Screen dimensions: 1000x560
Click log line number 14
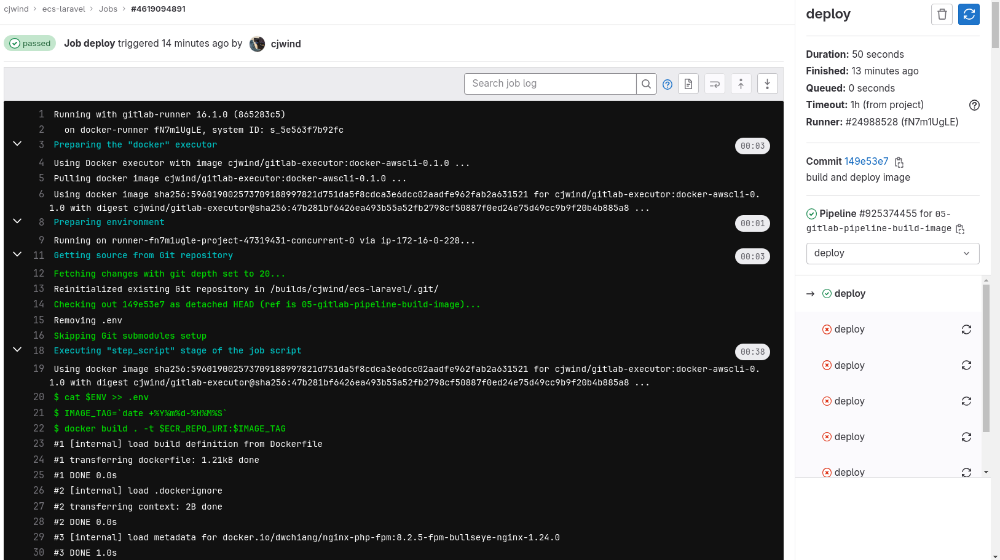39,304
